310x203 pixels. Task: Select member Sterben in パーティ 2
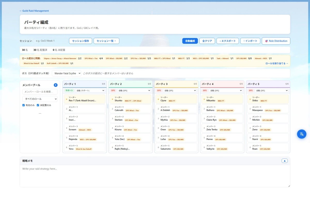(x=130, y=119)
